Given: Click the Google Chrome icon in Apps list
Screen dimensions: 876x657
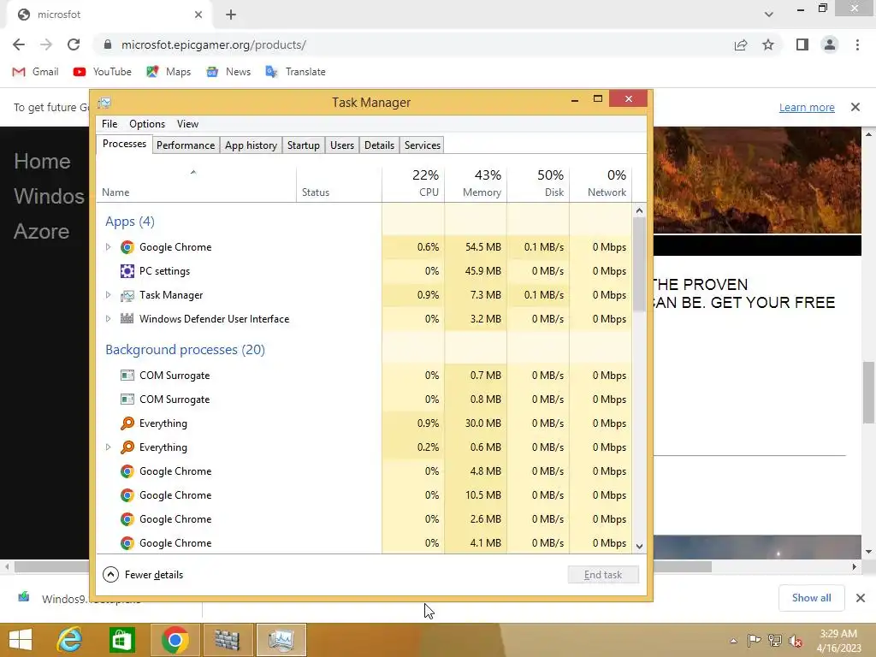Looking at the screenshot, I should (x=127, y=247).
